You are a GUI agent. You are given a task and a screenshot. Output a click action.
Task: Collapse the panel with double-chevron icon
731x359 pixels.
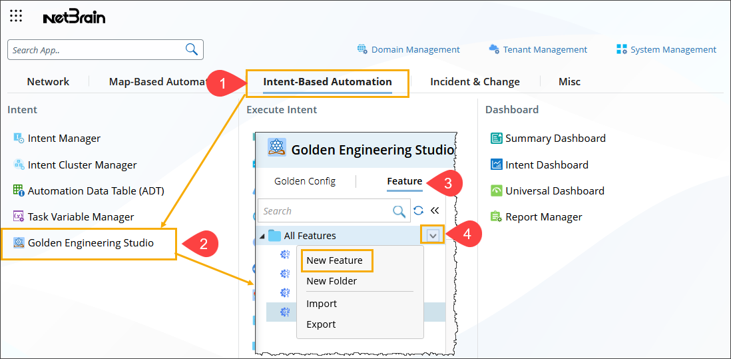point(435,210)
